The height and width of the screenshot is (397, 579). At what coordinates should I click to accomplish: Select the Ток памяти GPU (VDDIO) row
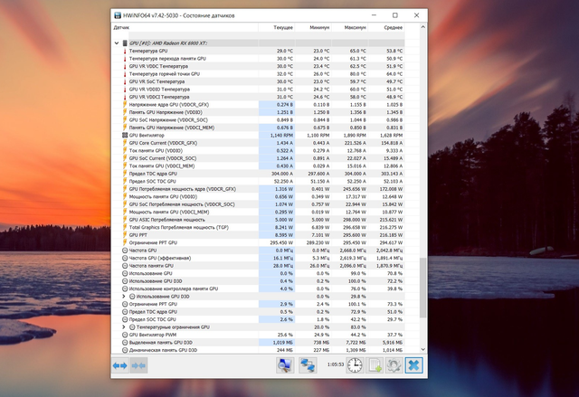[x=258, y=150]
